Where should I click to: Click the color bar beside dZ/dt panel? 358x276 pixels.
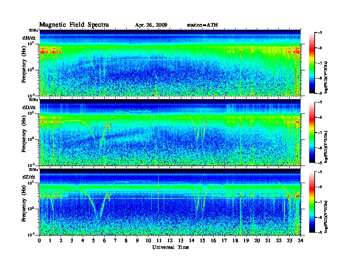(x=312, y=202)
